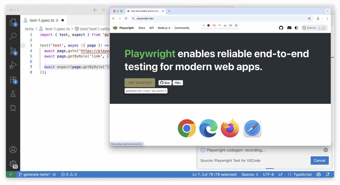Viewport: 340px width, 185px height.
Task: Open the Run and Debug view
Action: click(13, 65)
